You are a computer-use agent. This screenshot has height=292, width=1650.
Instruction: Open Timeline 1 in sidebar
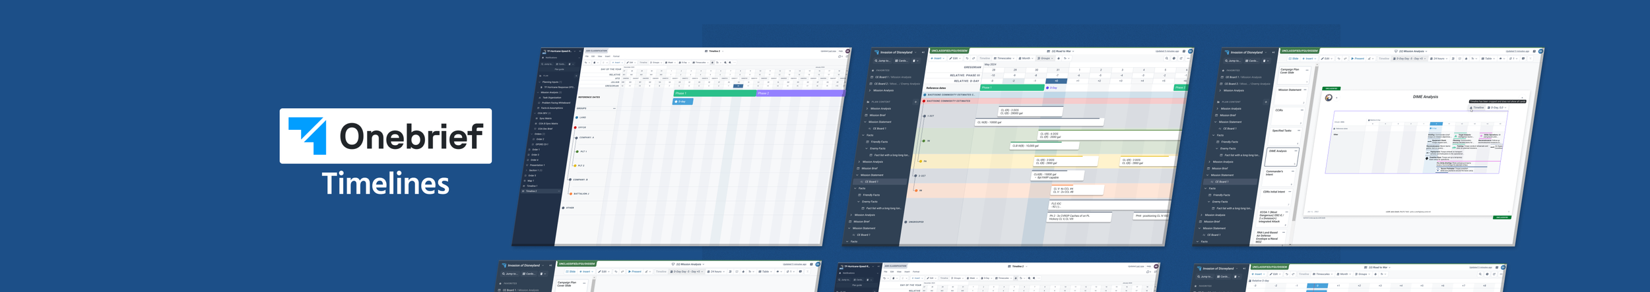[x=532, y=186]
